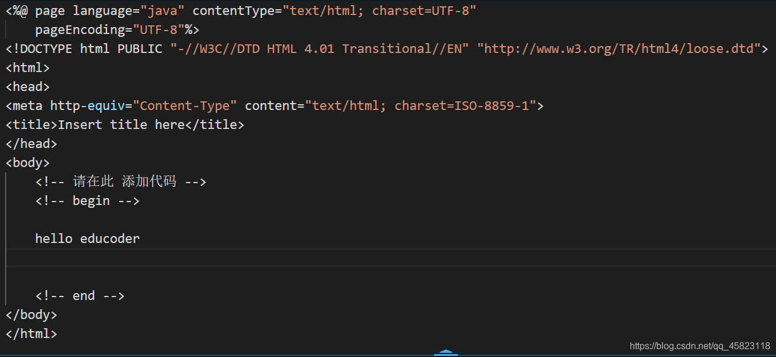Click the loose.dtd URL in DOCTYPE

(x=619, y=48)
